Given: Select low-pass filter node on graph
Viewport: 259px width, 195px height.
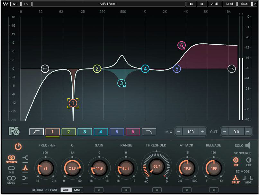Looking at the screenshot, I should click(x=232, y=69).
